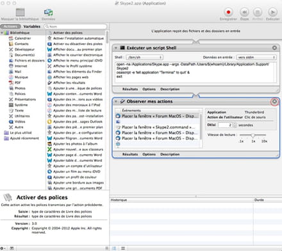
Task: Open the Ajouté récemment smart folder
Action: click(24, 139)
